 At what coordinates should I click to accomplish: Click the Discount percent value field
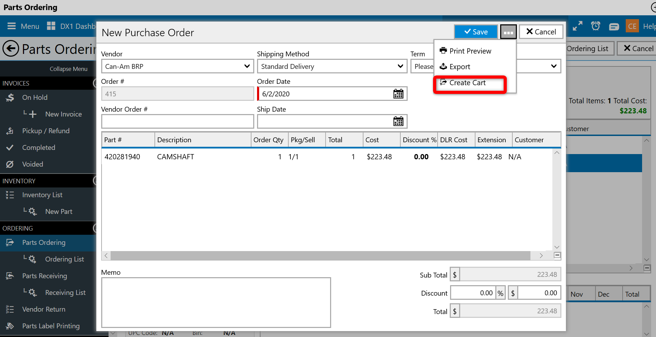coord(473,293)
